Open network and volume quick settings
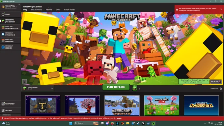The width and height of the screenshot is (224, 126). point(210,123)
